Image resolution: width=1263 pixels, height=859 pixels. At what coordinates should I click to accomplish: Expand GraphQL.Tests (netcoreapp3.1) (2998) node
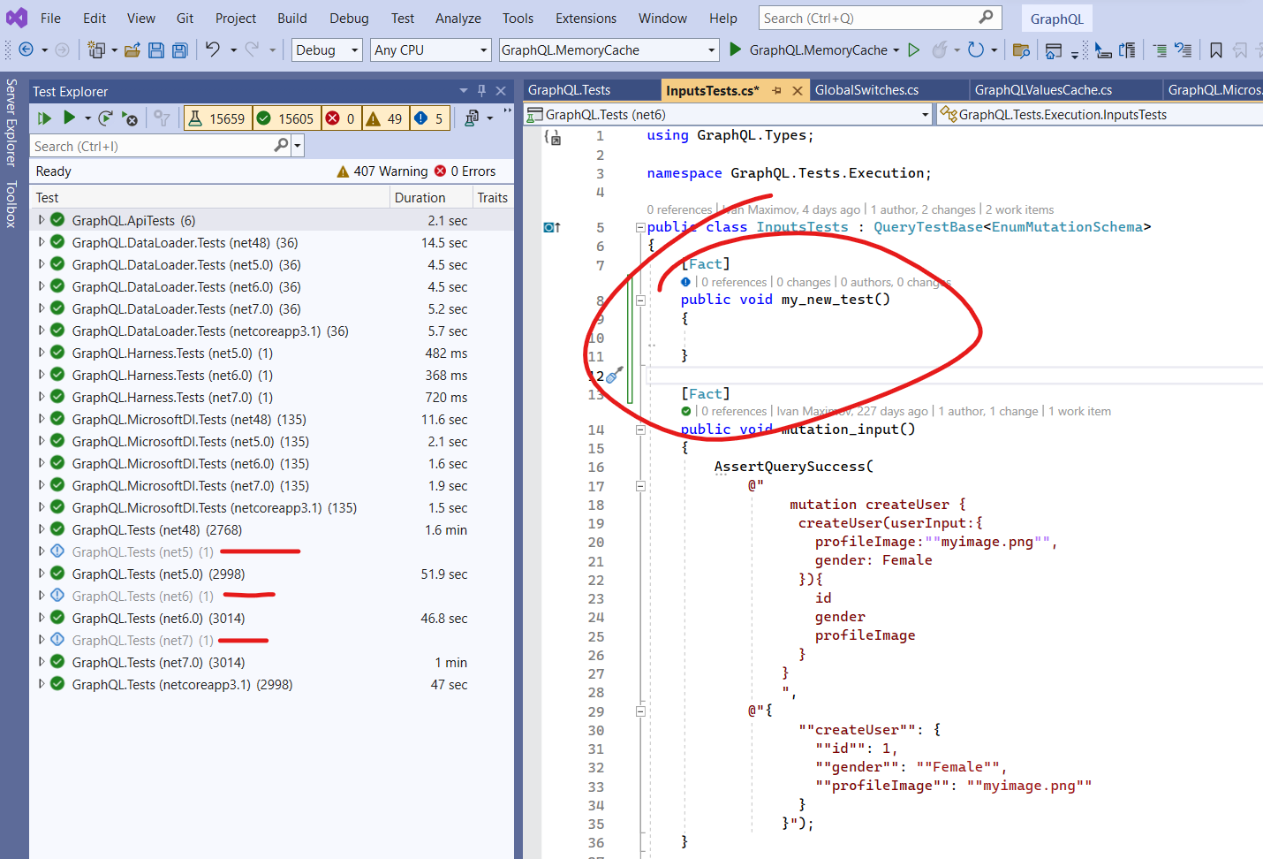pyautogui.click(x=41, y=683)
